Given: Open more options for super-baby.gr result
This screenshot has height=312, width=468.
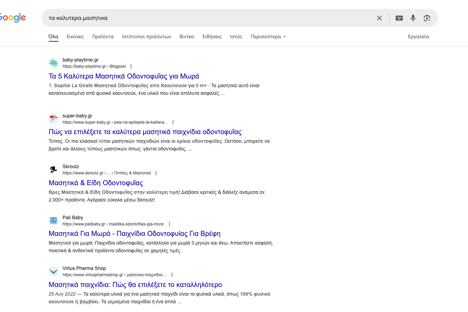Looking at the screenshot, I should click(x=173, y=122).
